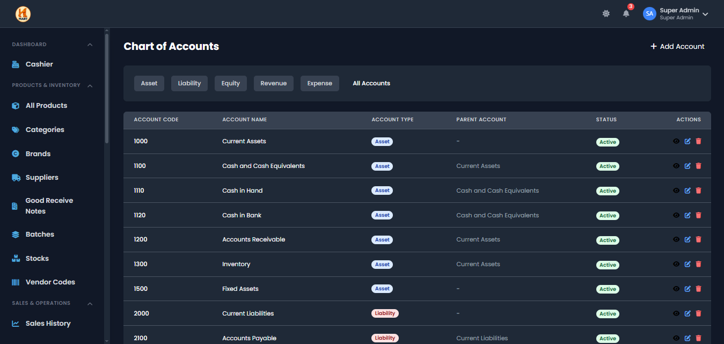Open the Super Admin profile dropdown

(676, 14)
